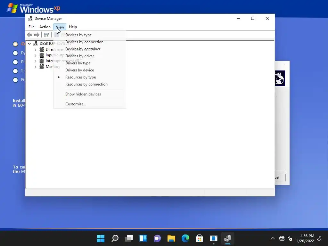Select the radio button beside 'Pr'

pos(15,62)
